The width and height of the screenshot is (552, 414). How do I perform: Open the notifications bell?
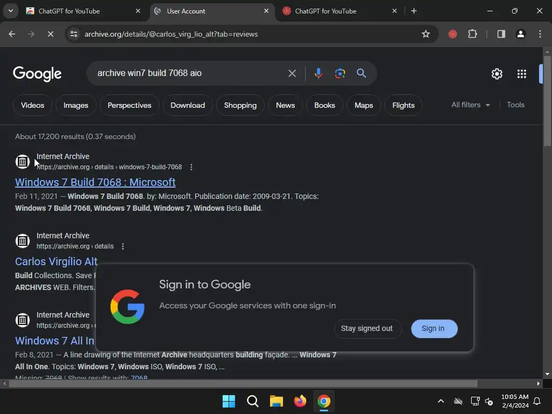537,401
